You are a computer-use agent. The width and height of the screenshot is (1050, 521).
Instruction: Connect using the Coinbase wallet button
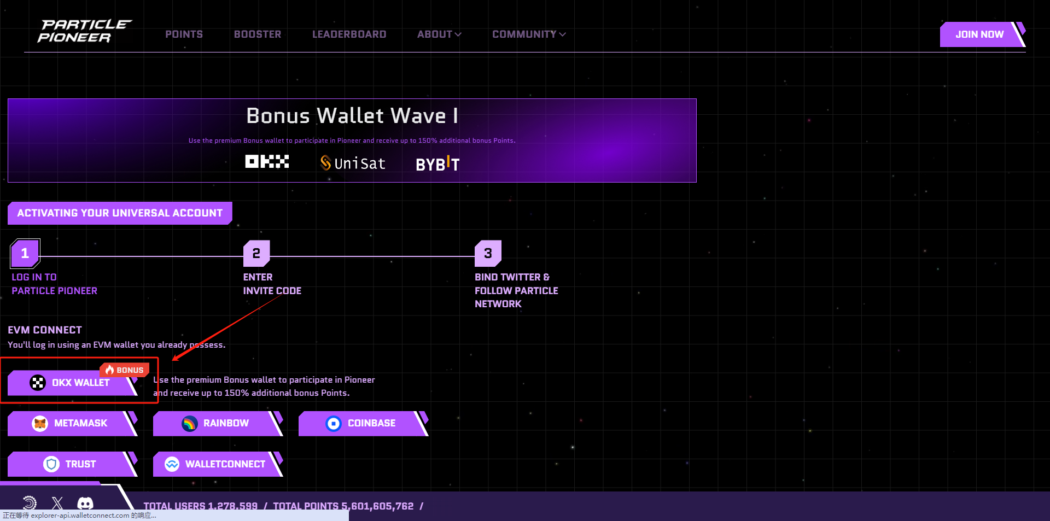point(363,423)
